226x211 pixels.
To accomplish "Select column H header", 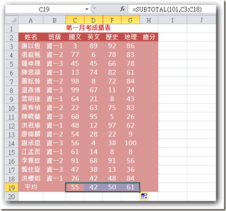I will coord(149,20).
